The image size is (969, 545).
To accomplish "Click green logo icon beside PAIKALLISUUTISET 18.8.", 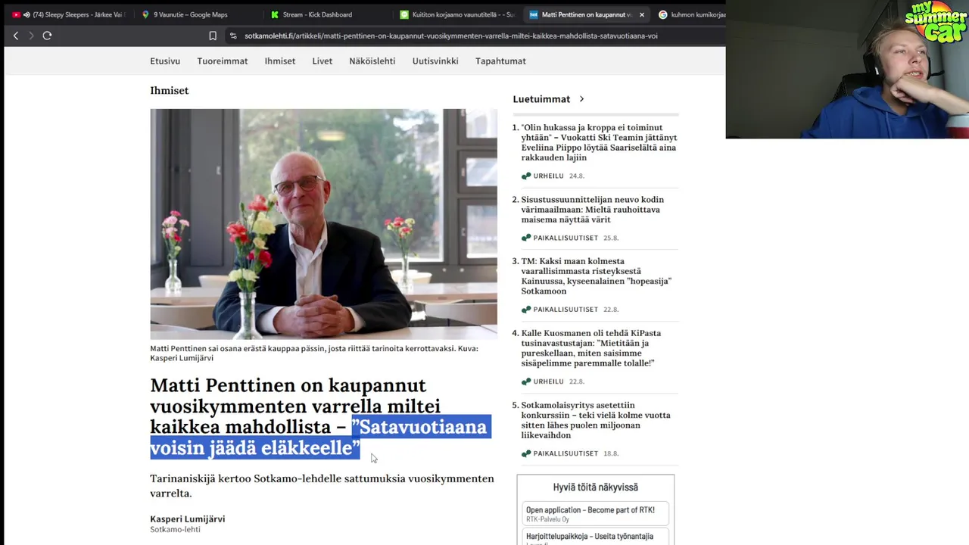I will click(526, 453).
